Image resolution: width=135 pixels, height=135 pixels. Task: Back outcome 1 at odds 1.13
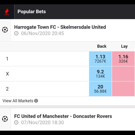(x=100, y=59)
